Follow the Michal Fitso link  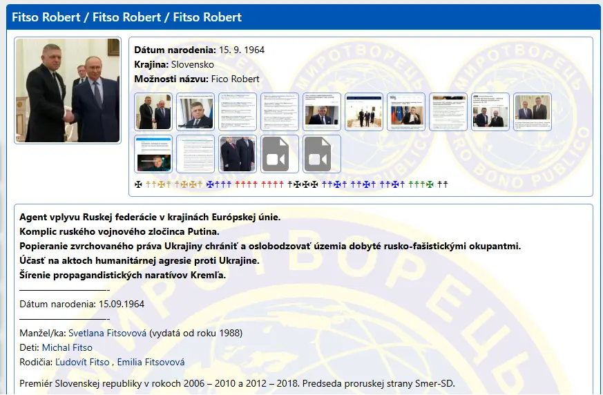[67, 347]
